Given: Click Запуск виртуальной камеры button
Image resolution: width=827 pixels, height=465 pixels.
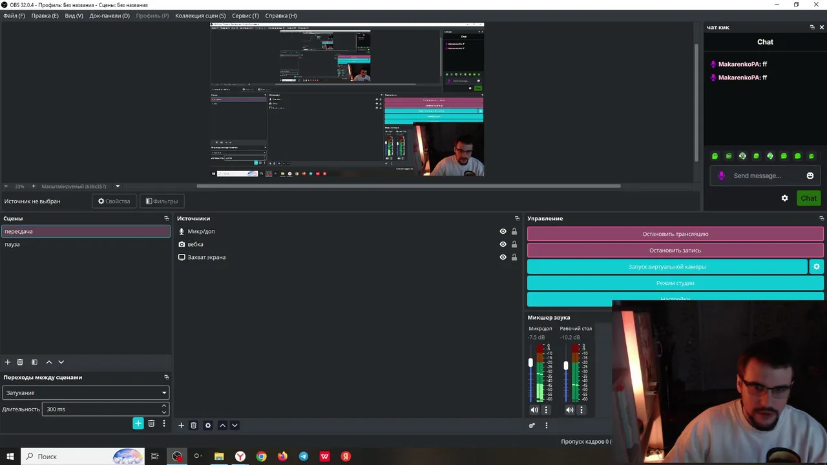Looking at the screenshot, I should pos(667,267).
